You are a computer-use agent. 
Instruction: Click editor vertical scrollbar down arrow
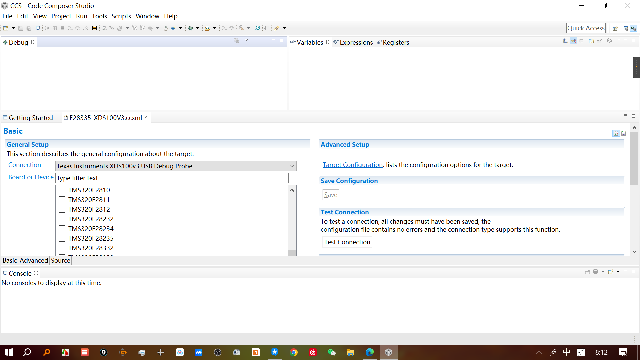pyautogui.click(x=634, y=251)
